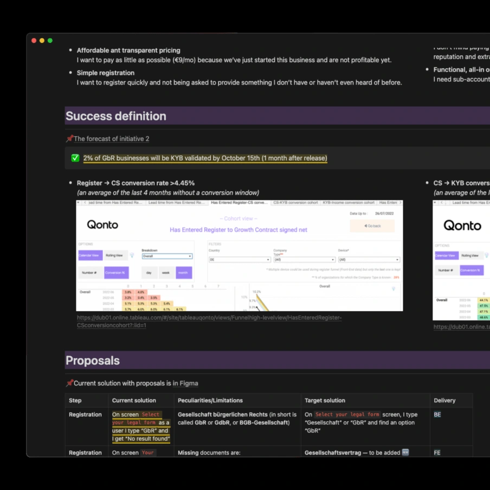
Task: Open the 'in Figma' link
Action: coord(185,383)
